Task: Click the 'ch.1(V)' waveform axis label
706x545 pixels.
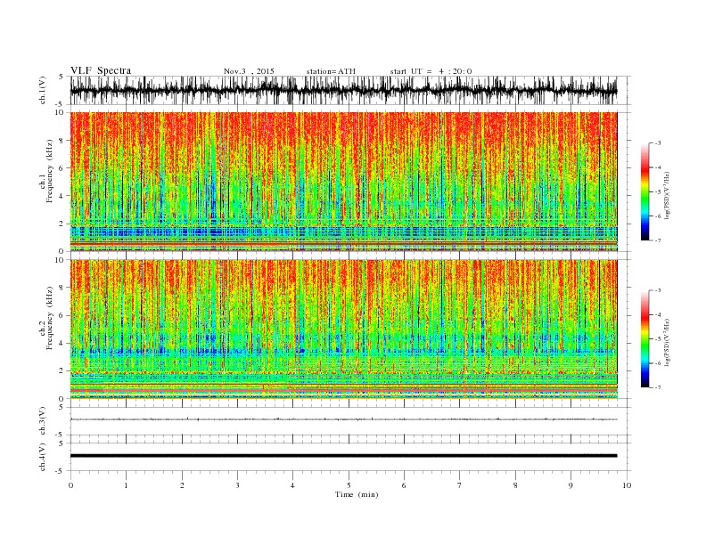Action: (43, 90)
